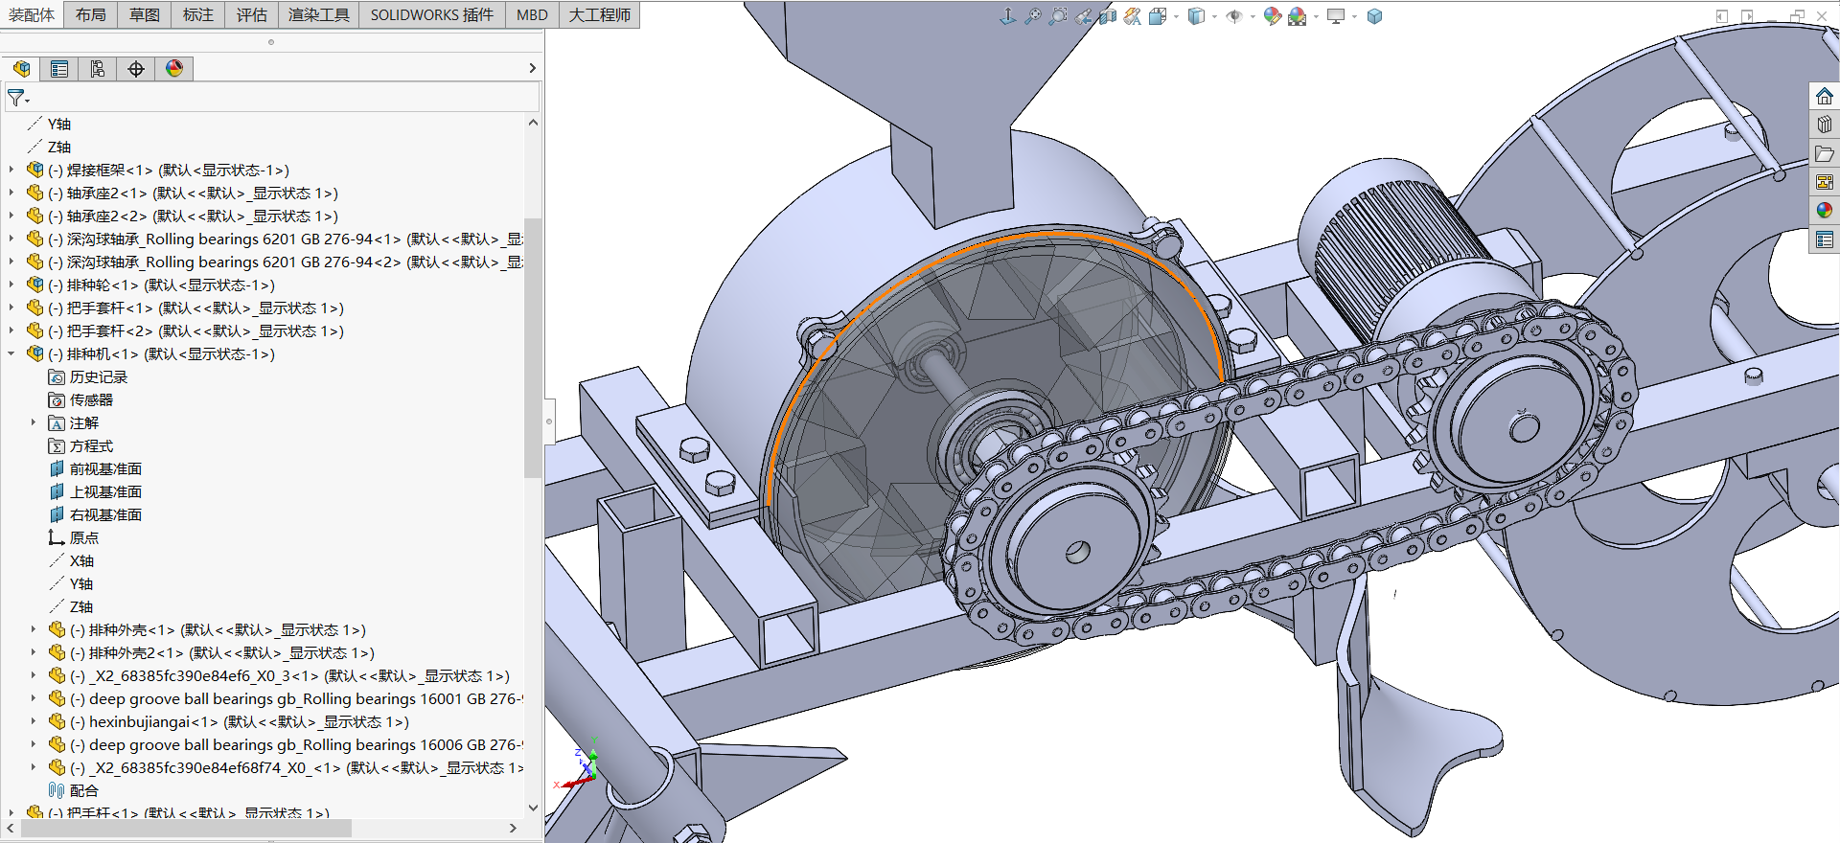Viewport: 1840px width, 843px height.
Task: Switch to the MBD tab
Action: coord(532,14)
